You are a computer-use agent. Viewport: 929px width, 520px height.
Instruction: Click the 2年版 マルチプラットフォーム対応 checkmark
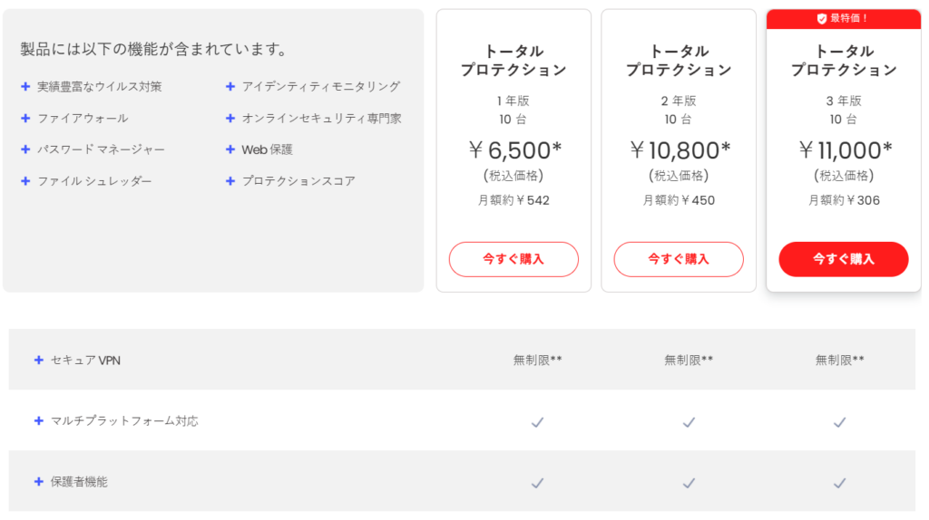pos(689,421)
